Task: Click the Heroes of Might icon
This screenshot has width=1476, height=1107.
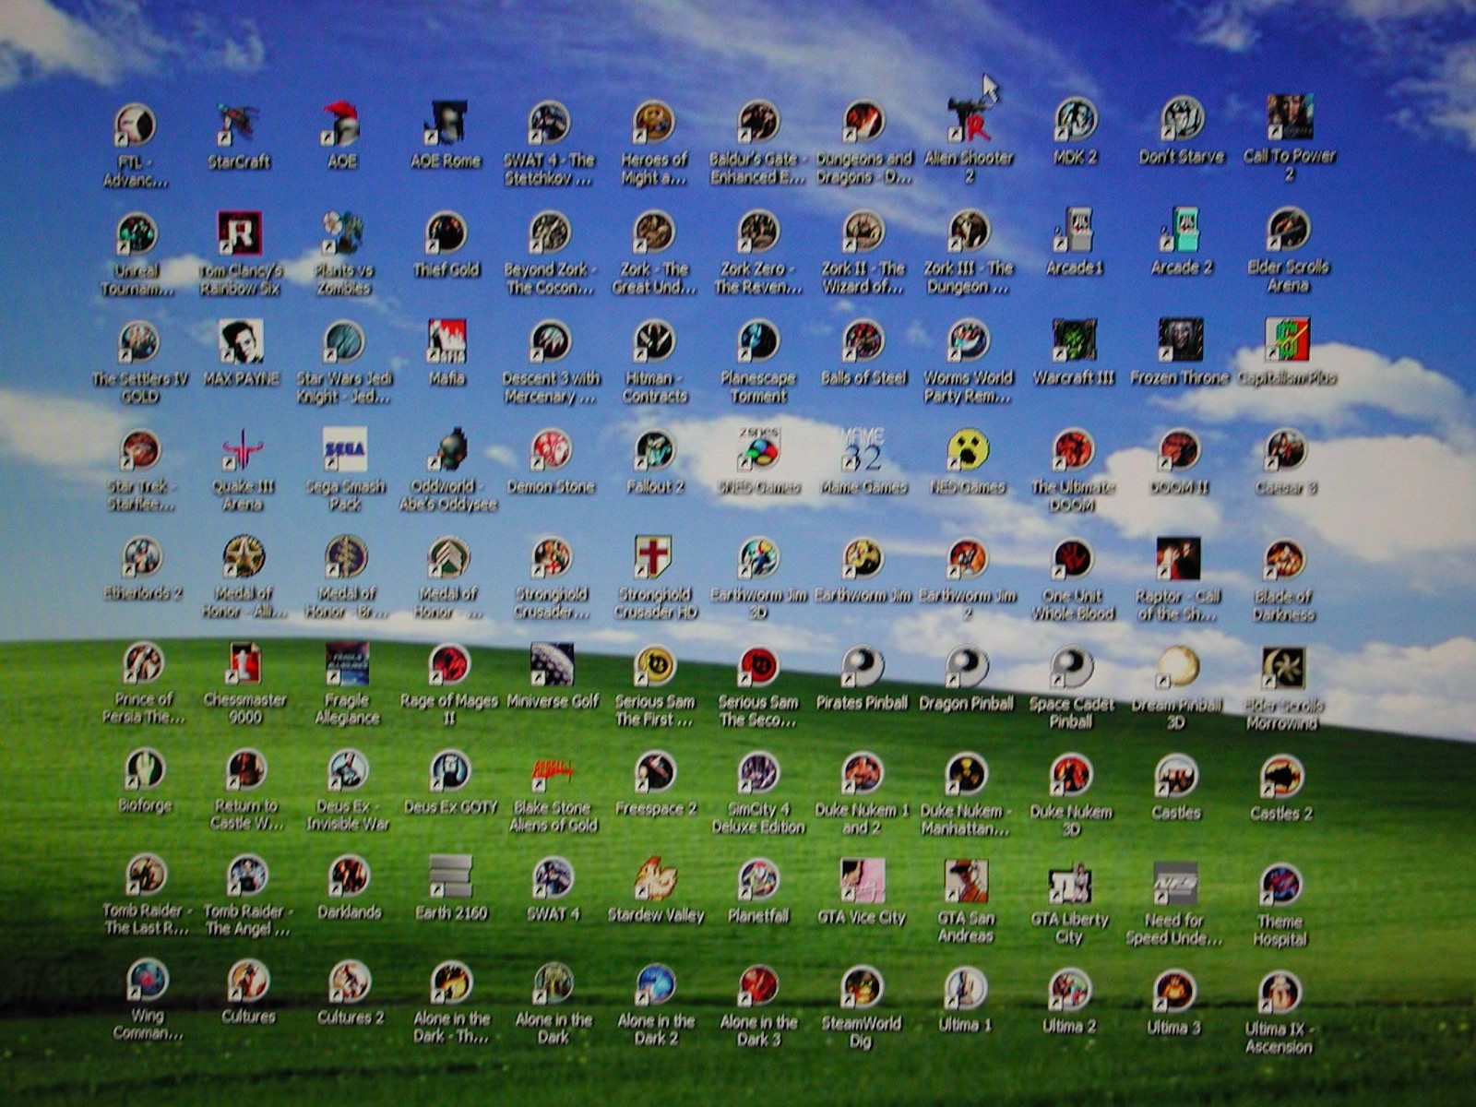Action: coord(653,122)
